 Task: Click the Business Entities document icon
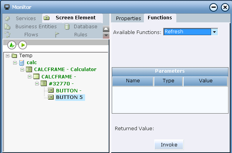[x=7, y=27]
